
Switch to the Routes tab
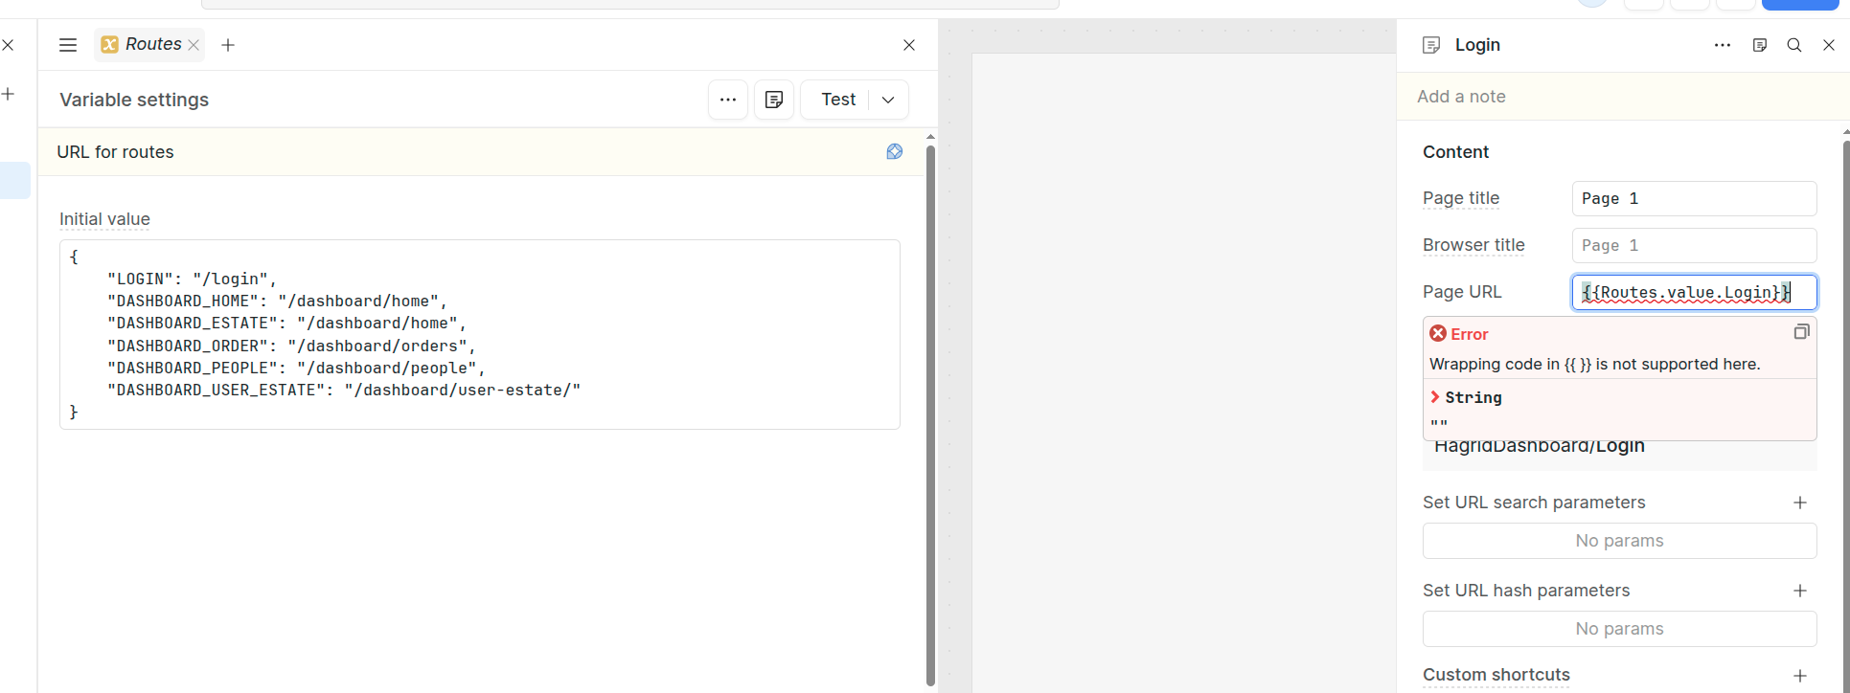[x=151, y=45]
